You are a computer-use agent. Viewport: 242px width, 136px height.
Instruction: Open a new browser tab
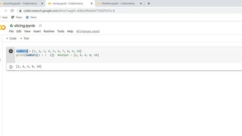point(149,3)
